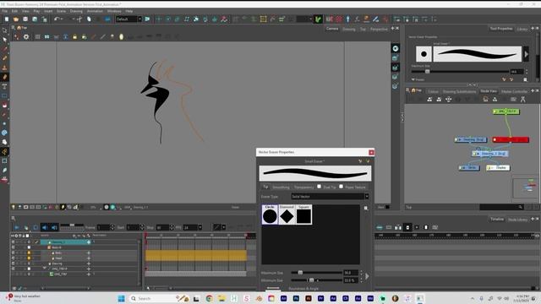This screenshot has width=541, height=304.
Task: Click the add layer plus icon in timeline header
Action: (x=74, y=236)
